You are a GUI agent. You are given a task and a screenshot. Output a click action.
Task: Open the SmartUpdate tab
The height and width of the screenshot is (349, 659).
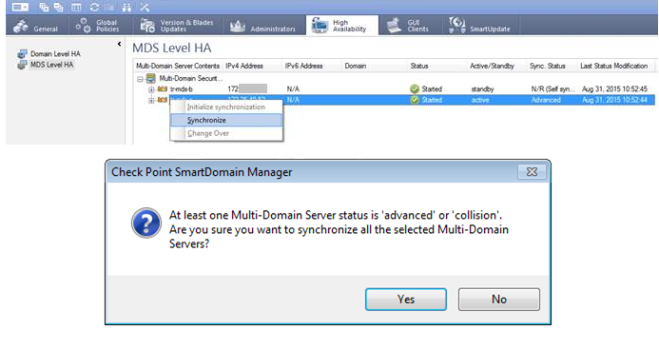click(x=480, y=26)
